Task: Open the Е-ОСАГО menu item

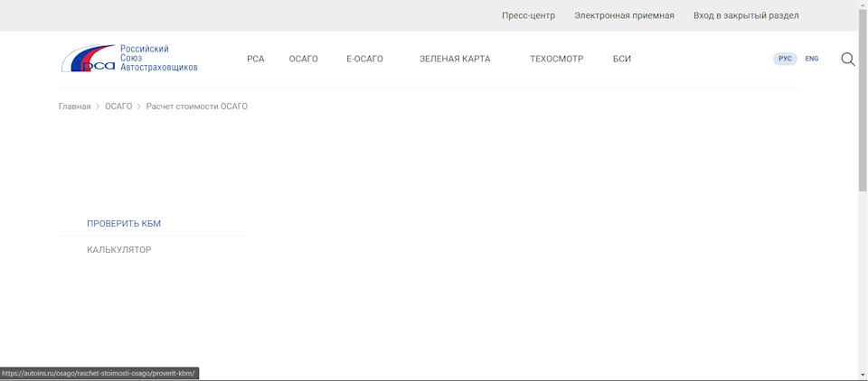Action: tap(364, 60)
